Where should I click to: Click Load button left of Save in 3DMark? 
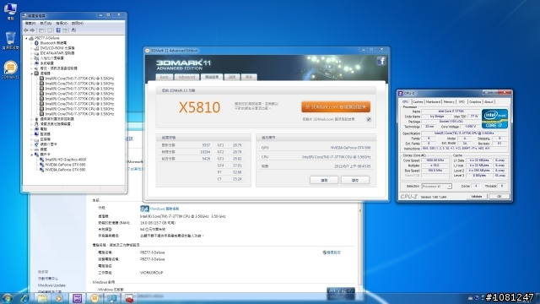[x=324, y=180]
